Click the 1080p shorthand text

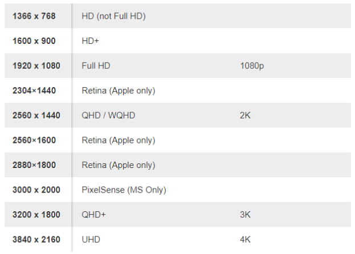point(252,66)
